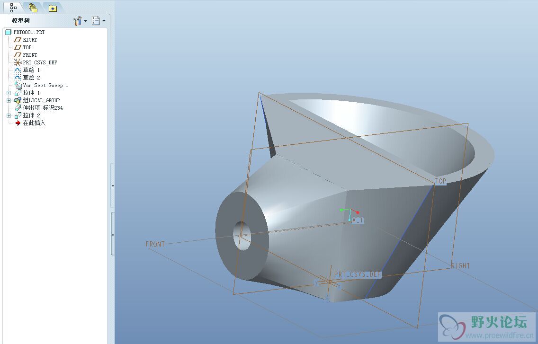Click the part icon beside PRT0001.PRT

point(9,32)
